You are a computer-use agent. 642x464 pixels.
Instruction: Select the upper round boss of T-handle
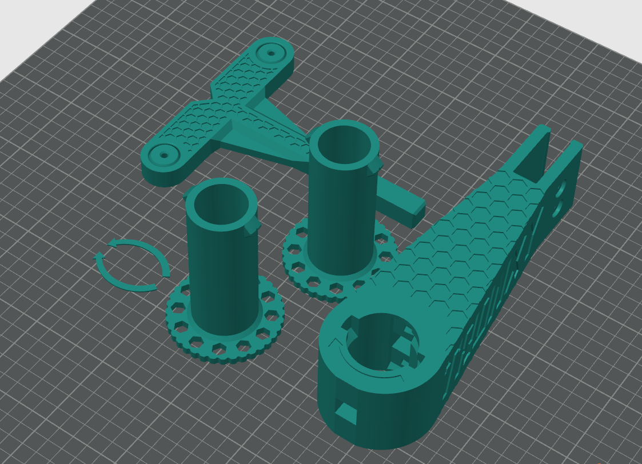270,54
